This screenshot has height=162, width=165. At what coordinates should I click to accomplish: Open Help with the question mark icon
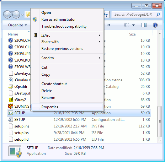[155, 25]
